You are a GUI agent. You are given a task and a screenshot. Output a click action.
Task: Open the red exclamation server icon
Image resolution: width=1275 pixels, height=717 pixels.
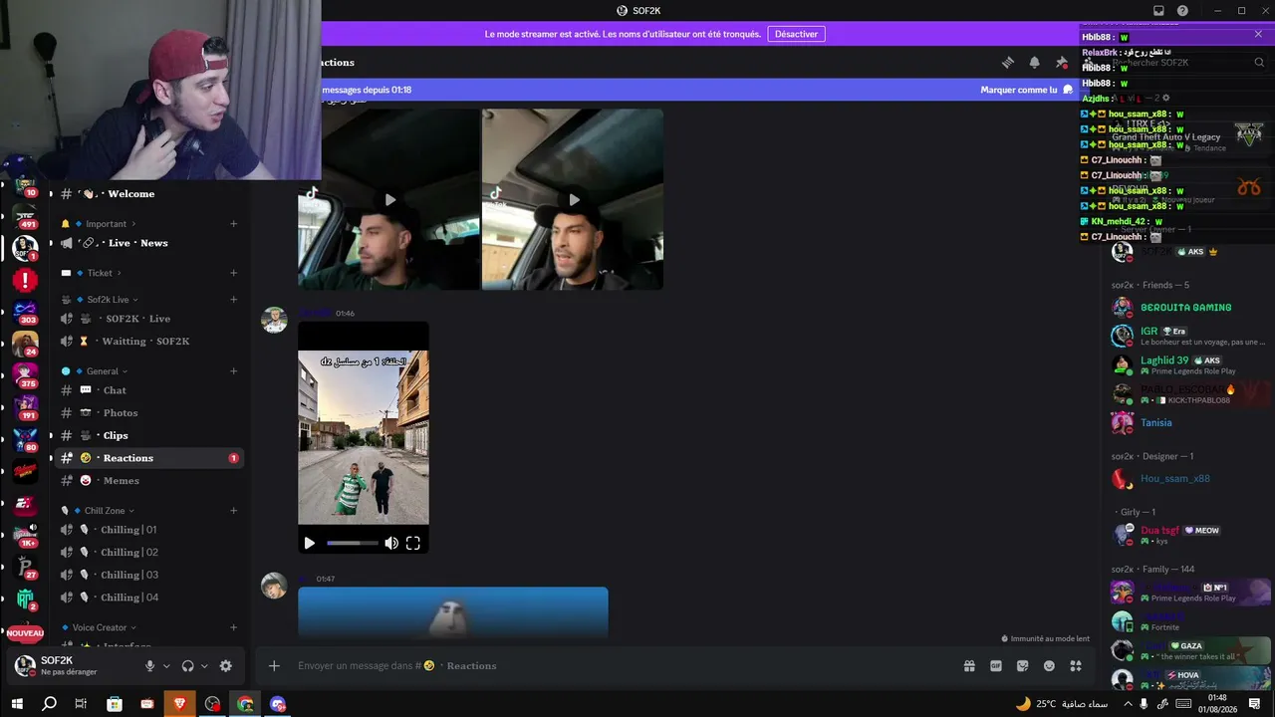(x=25, y=280)
